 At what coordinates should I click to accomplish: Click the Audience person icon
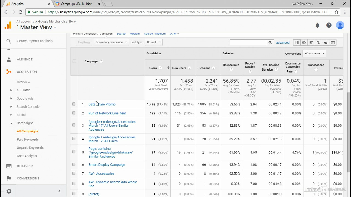click(9, 59)
